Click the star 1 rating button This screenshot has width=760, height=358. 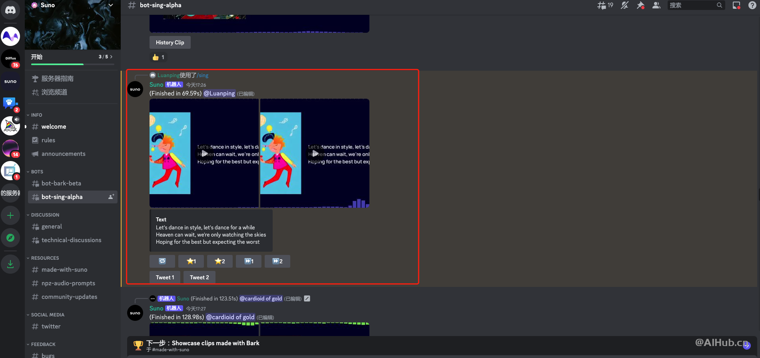(191, 261)
